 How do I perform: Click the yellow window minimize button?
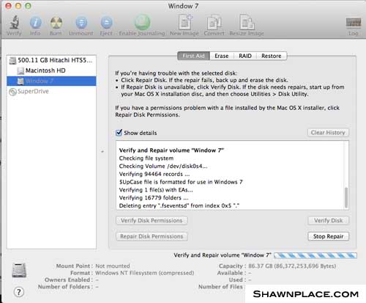point(18,6)
